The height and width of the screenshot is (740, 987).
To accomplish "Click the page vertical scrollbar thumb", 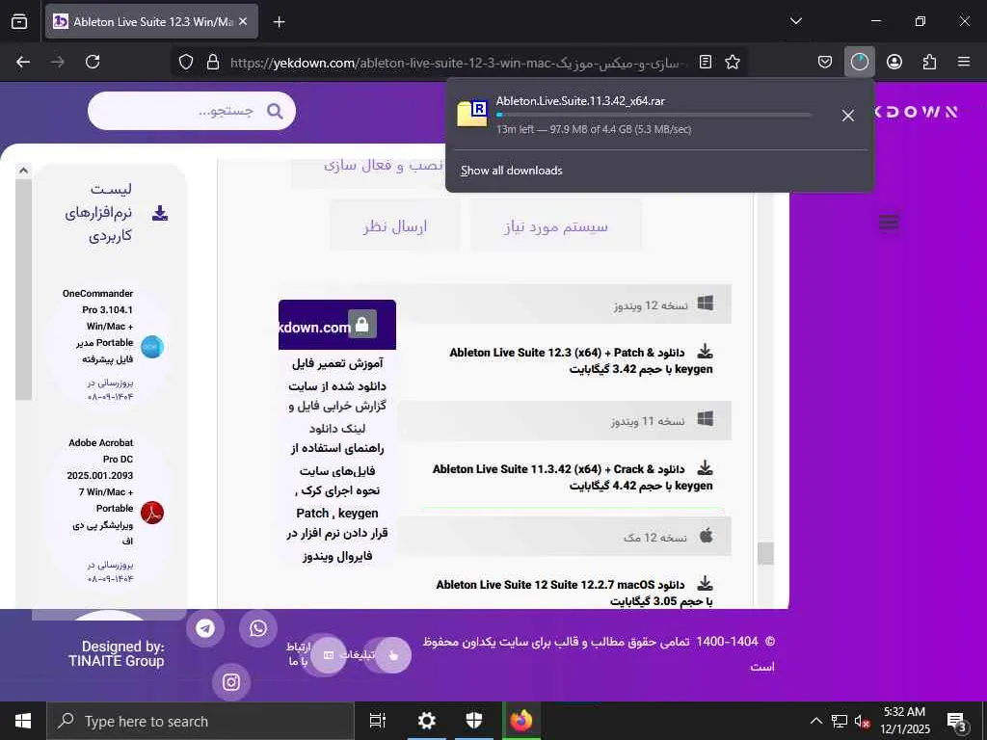I will 764,553.
